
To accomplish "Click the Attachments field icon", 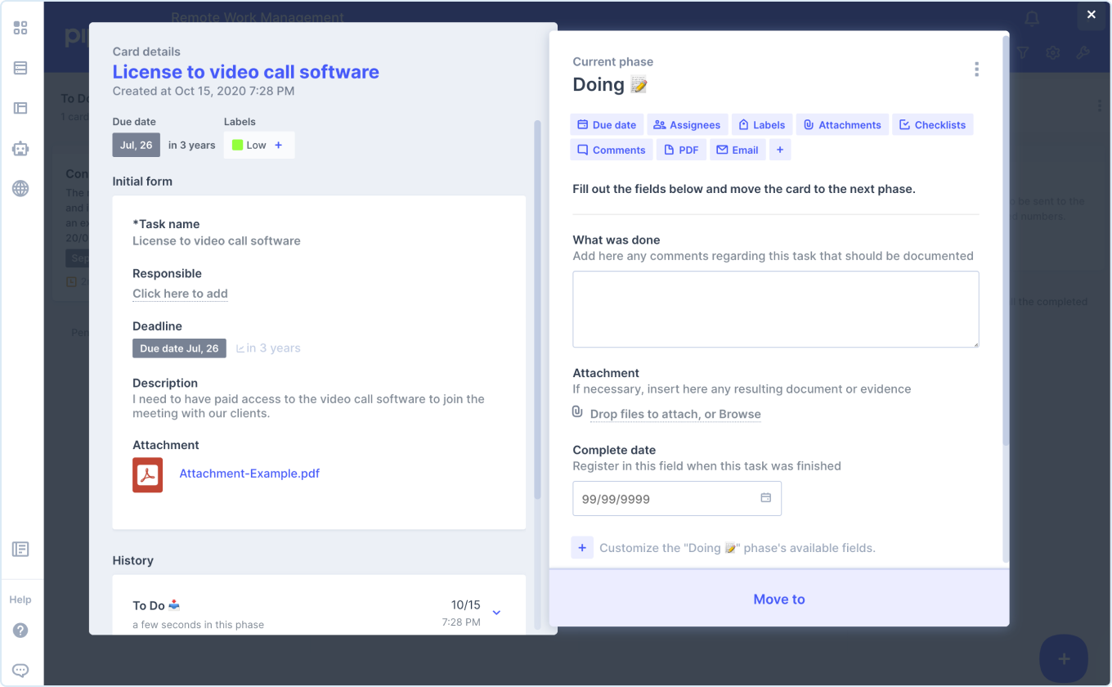I will [808, 124].
